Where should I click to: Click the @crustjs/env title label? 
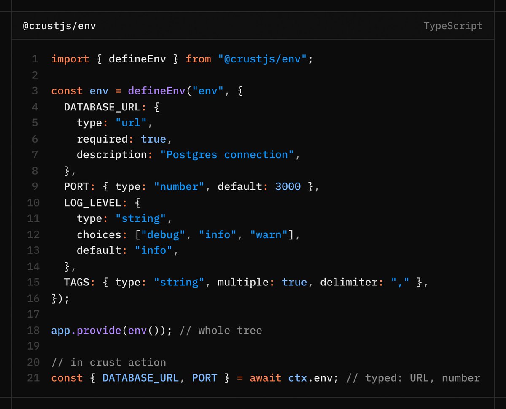pyautogui.click(x=59, y=26)
